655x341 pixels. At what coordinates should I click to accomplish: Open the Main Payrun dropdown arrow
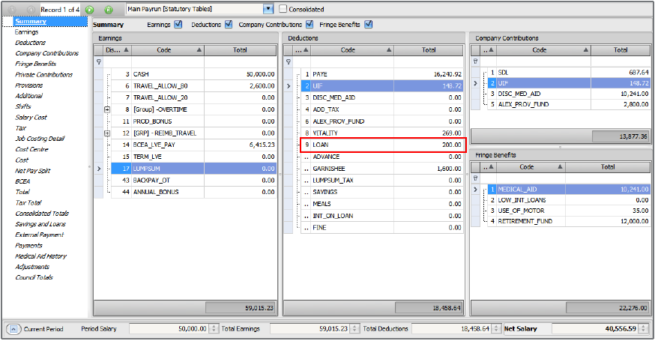click(268, 9)
